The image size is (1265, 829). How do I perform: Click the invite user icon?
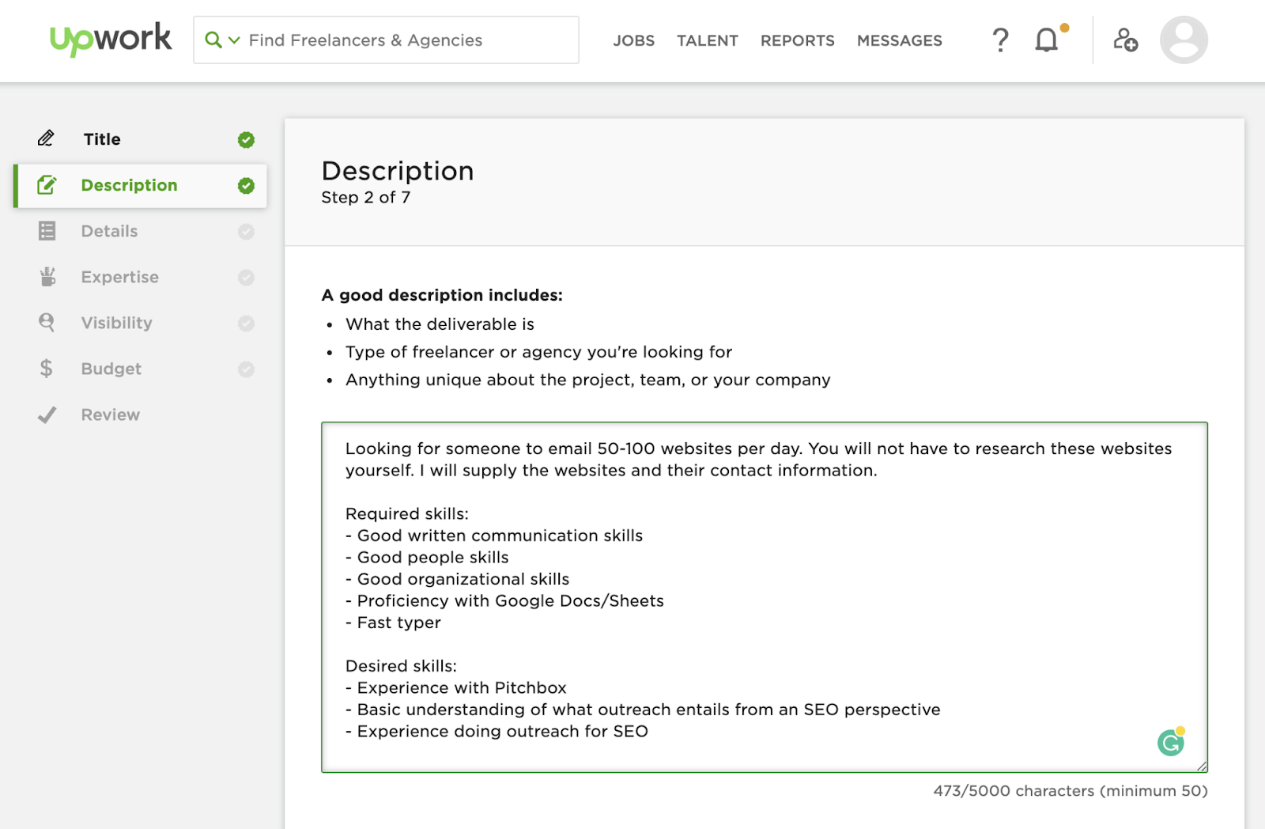click(1125, 40)
